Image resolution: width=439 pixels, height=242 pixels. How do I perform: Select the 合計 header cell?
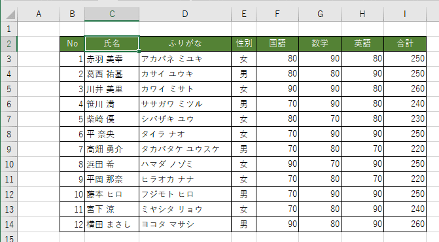point(405,44)
